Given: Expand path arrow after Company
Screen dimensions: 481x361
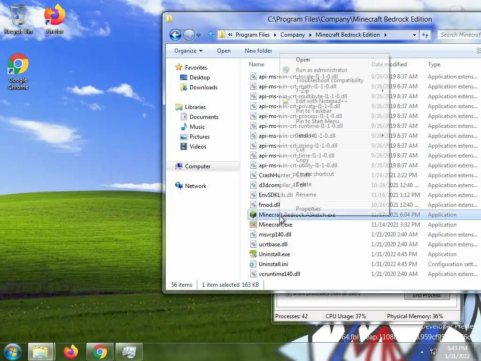Looking at the screenshot, I should pyautogui.click(x=310, y=35).
